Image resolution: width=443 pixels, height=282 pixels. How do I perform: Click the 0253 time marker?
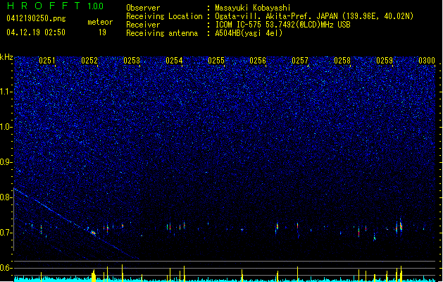tap(132, 61)
